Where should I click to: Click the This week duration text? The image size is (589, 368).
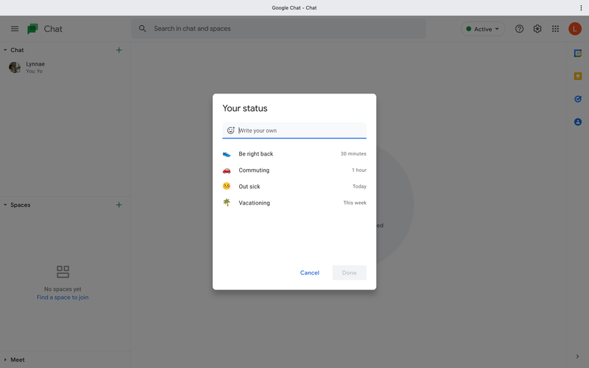coord(355,203)
